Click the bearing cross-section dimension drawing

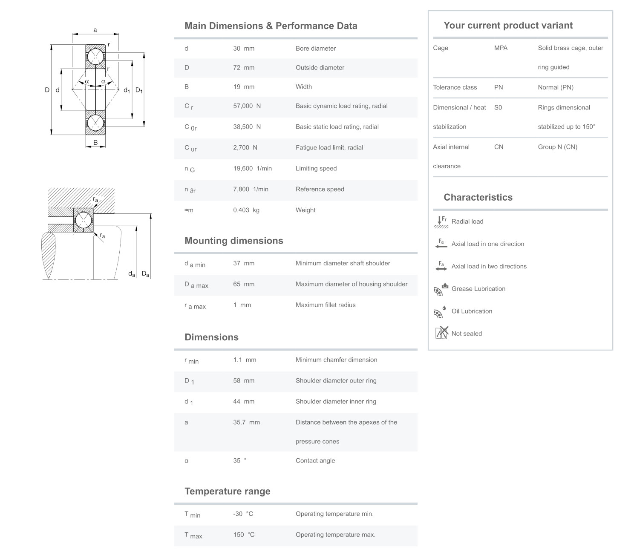point(95,89)
